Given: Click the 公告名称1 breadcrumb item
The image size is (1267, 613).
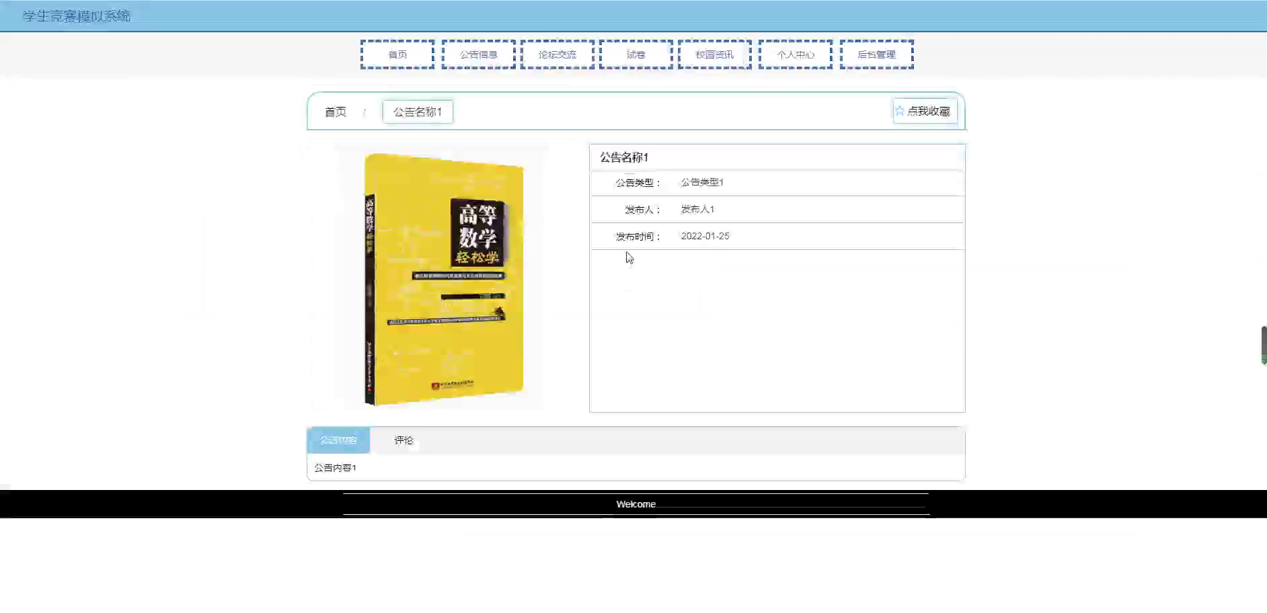Looking at the screenshot, I should 418,112.
